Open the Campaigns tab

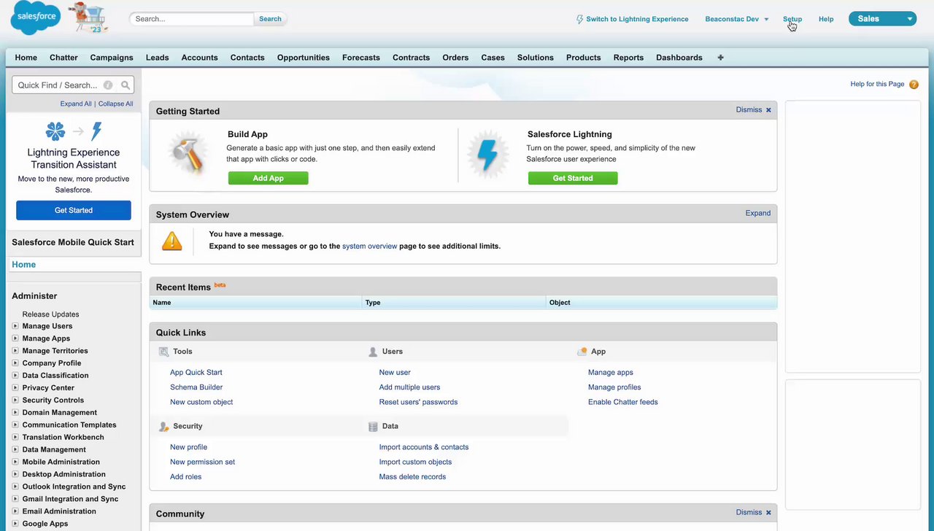pos(112,58)
